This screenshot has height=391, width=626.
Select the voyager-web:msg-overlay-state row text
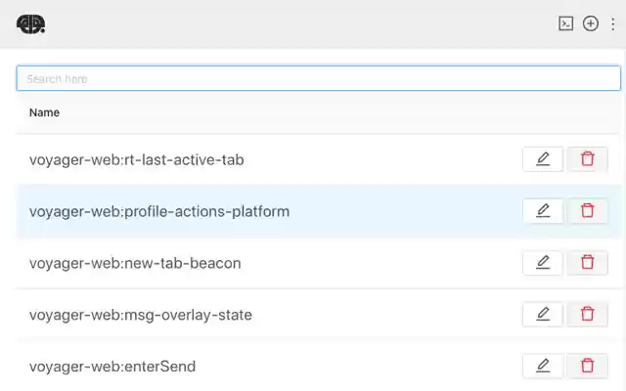[141, 315]
